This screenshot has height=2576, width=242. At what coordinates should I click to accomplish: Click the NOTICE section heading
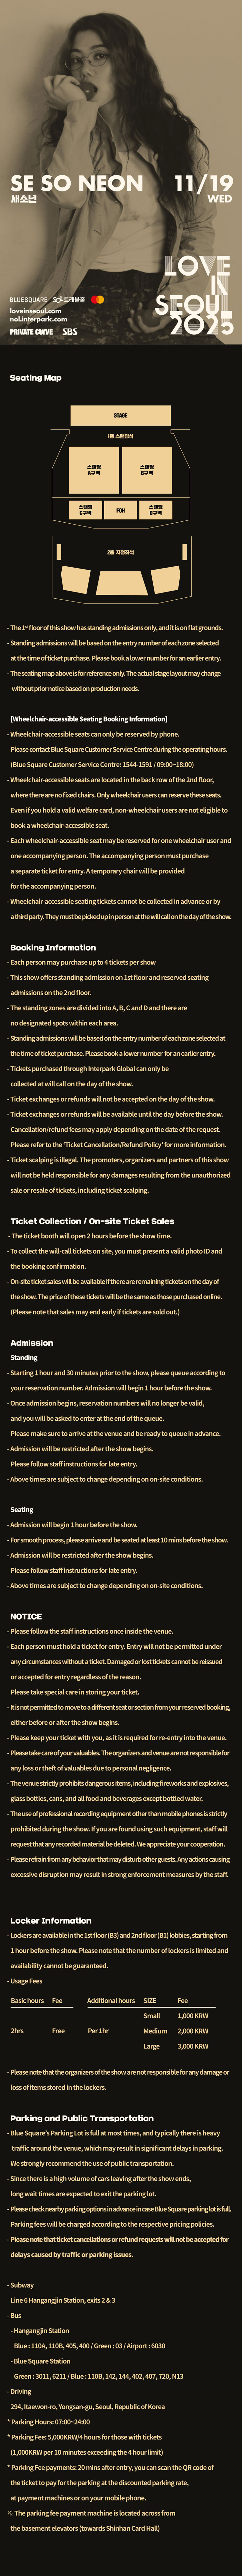point(26,1616)
